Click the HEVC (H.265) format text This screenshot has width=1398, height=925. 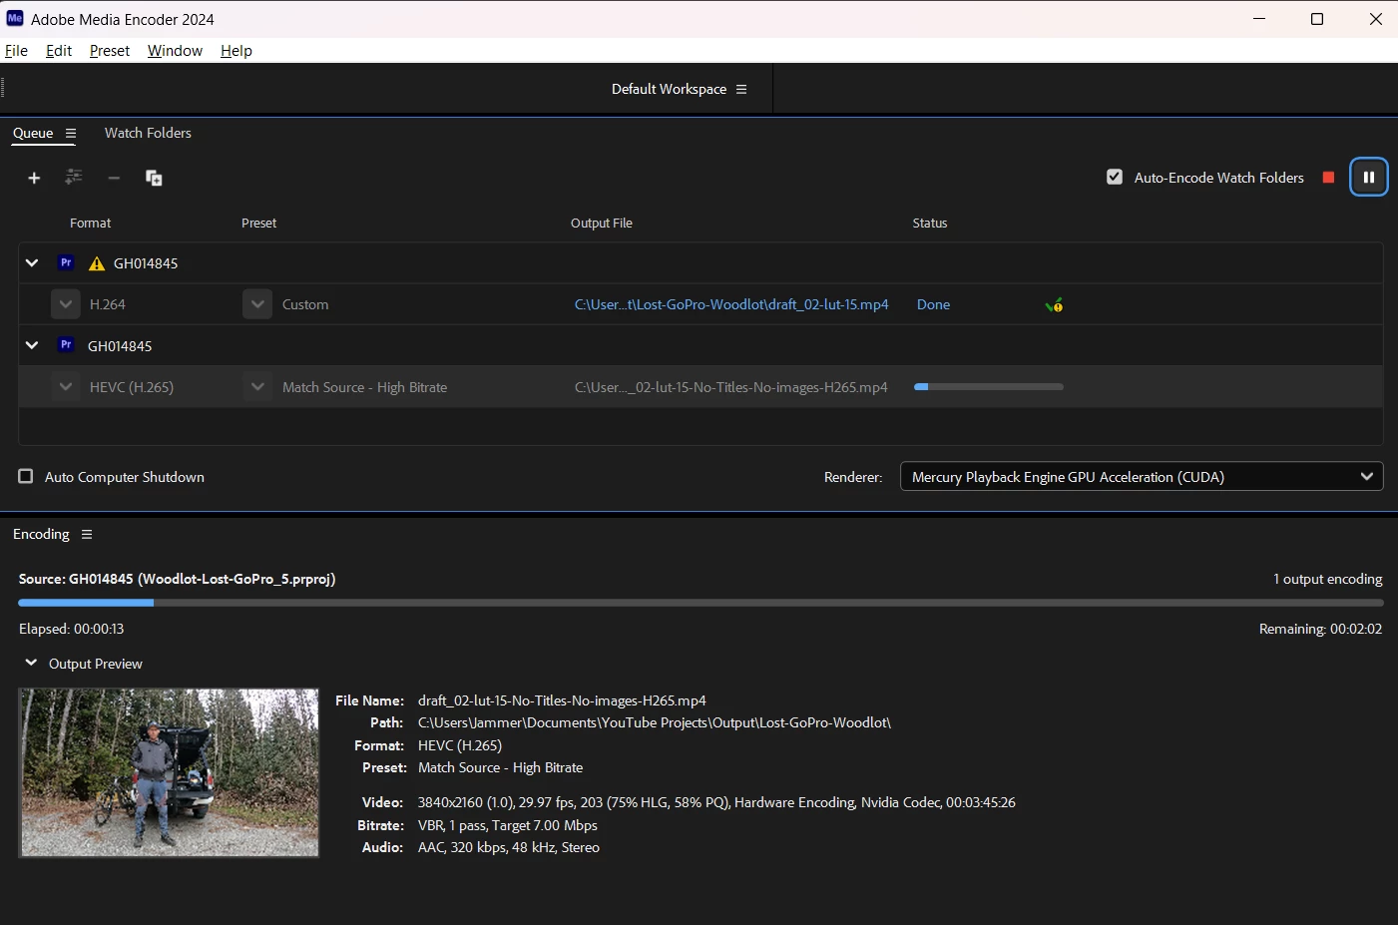[132, 387]
